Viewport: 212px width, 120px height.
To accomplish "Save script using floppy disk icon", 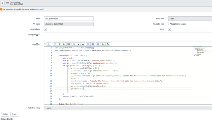I will (98, 44).
